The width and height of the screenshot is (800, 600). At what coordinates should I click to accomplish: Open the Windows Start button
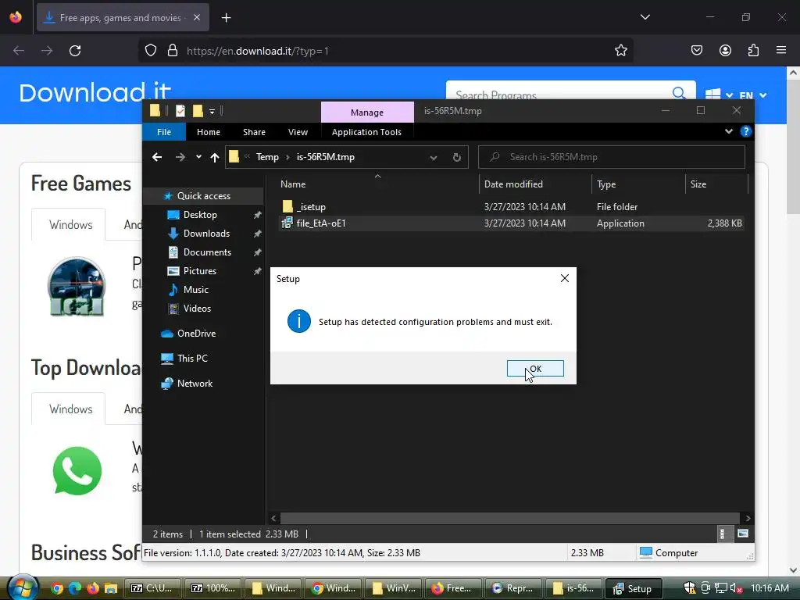[x=22, y=587]
